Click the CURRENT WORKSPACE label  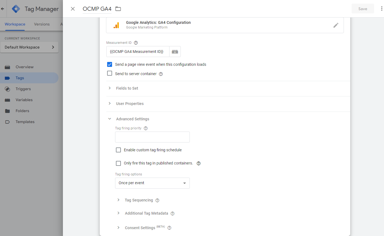22,38
